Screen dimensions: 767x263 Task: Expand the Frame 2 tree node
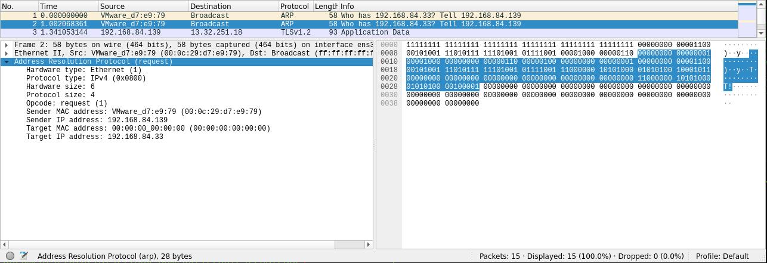[7, 45]
